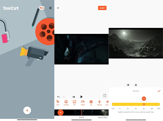
Task: Click the dark video preview in editor
Action: [x=81, y=49]
